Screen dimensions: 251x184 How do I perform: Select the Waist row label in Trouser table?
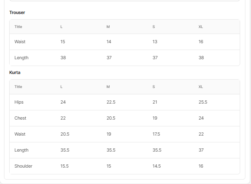tap(20, 42)
